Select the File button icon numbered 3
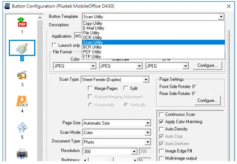Viewport: 237px width, 164px height. coord(22,75)
